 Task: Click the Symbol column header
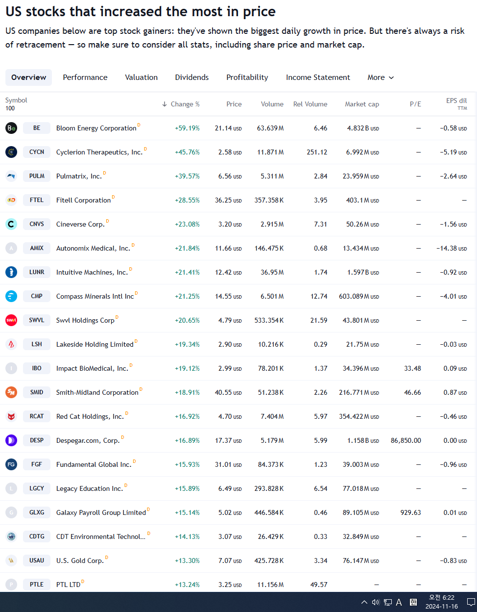(x=16, y=100)
